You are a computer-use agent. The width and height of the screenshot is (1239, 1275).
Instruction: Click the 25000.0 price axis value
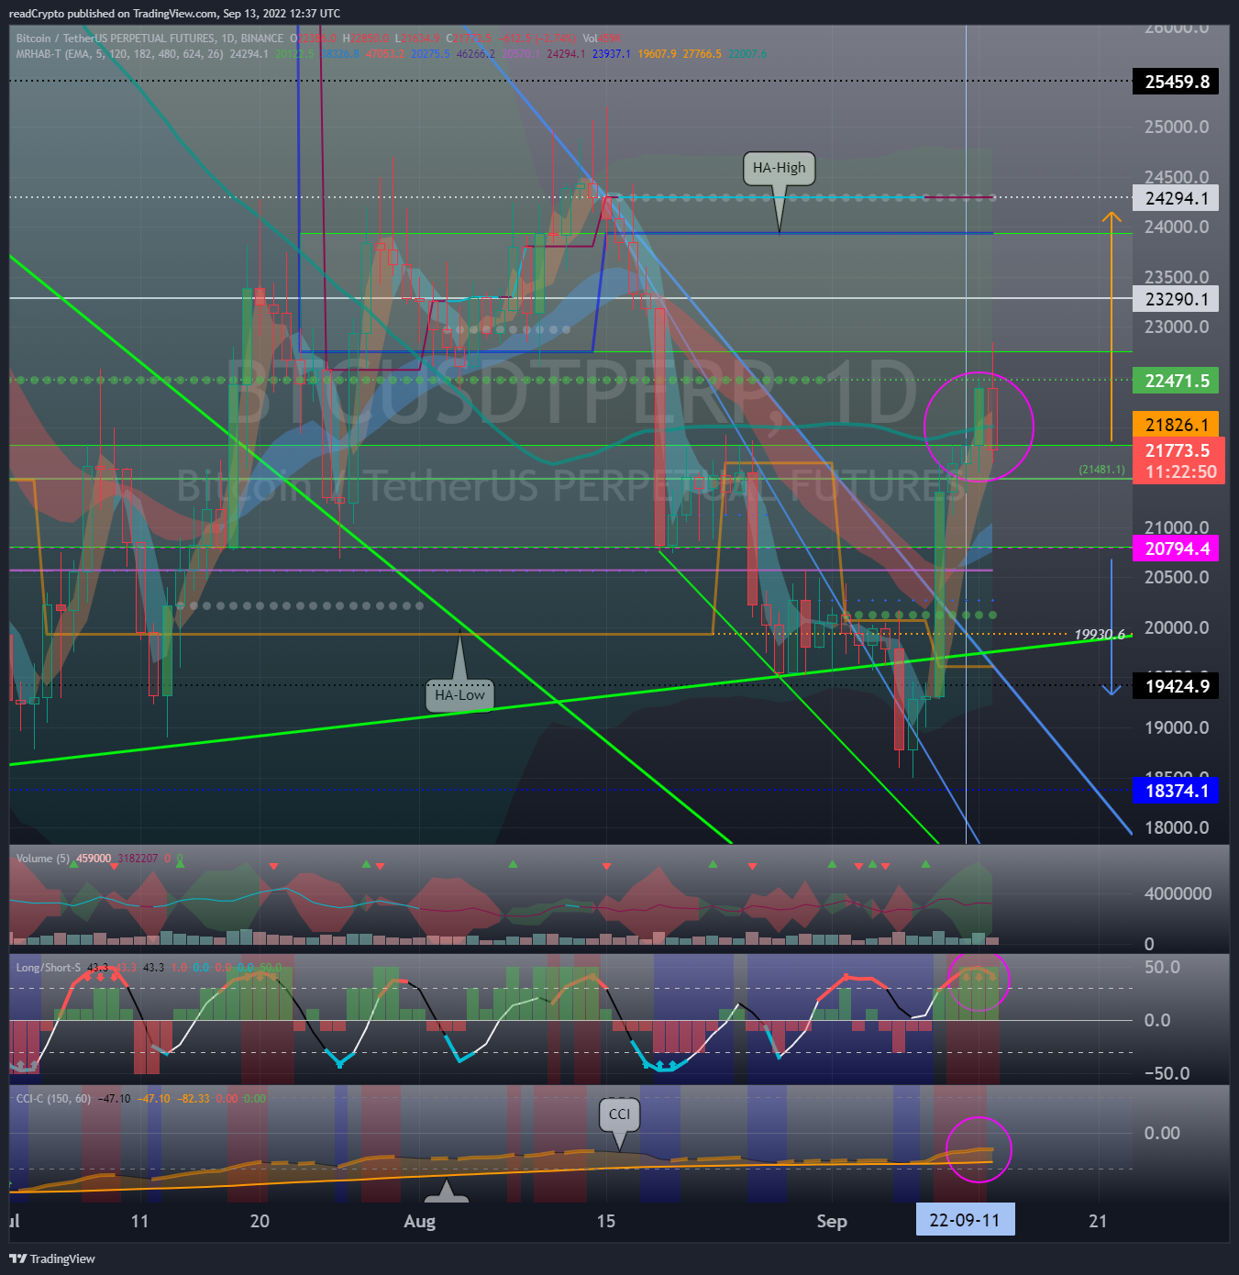1177,127
